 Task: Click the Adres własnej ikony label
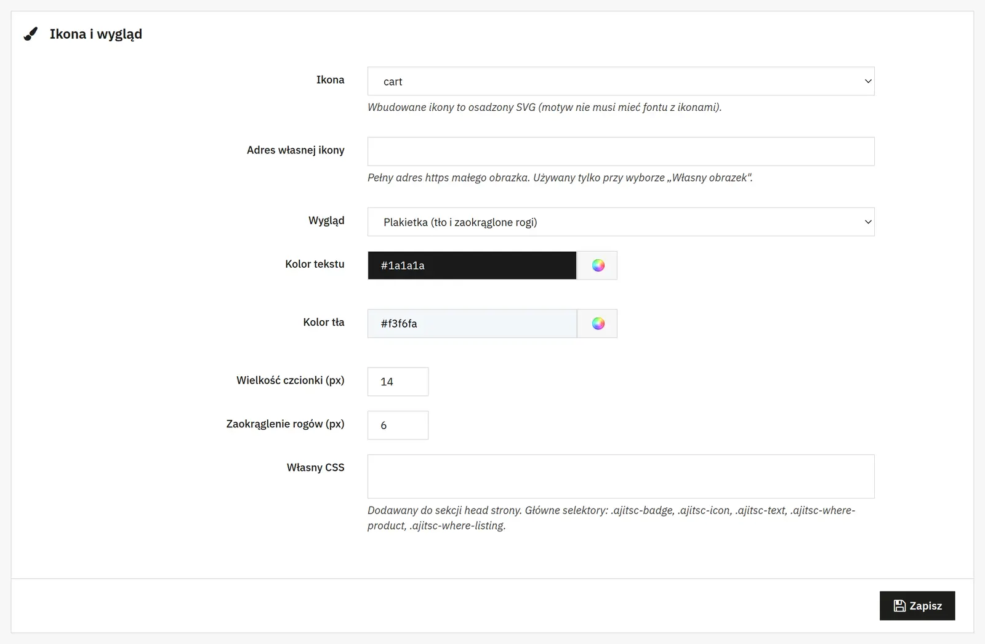tap(295, 150)
